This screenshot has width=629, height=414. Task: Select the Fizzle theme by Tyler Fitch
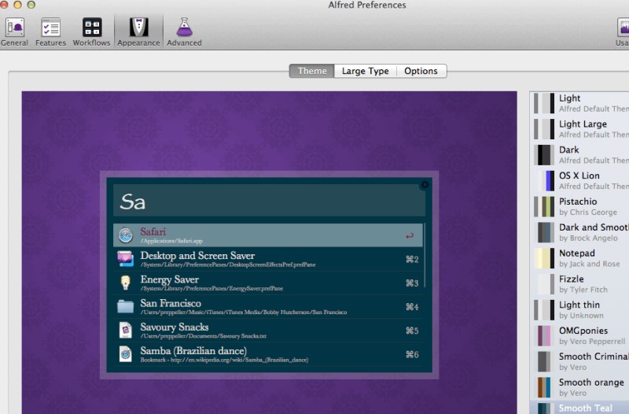pyautogui.click(x=579, y=284)
